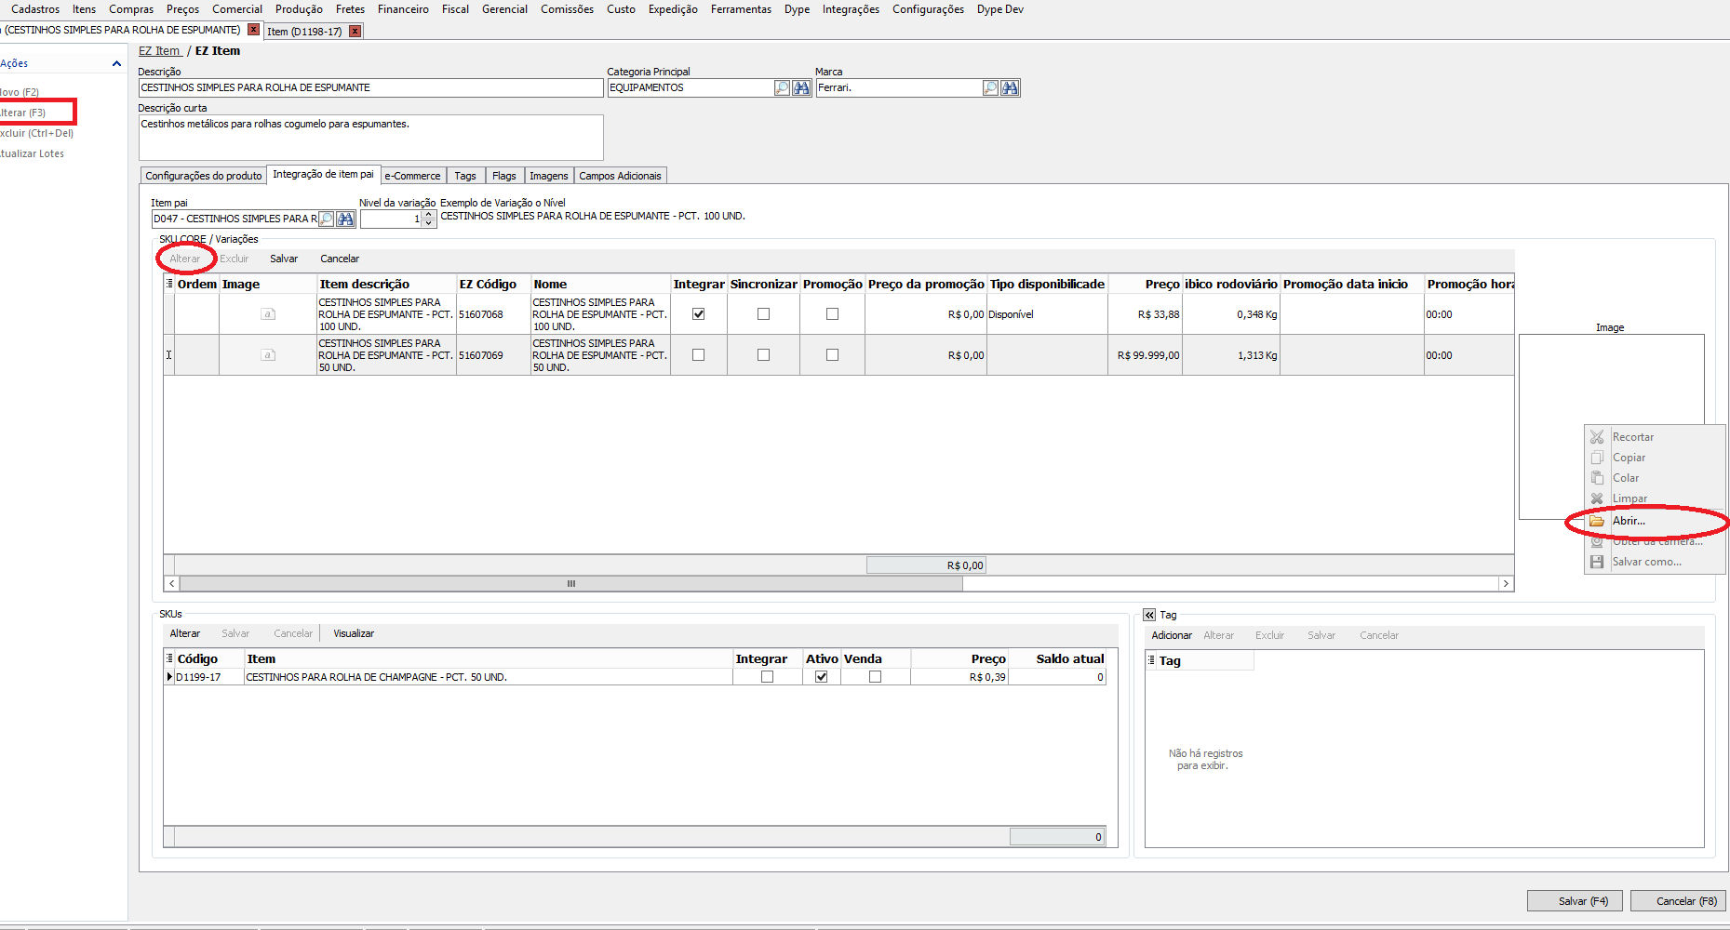
Task: Select the Tags tab
Action: pyautogui.click(x=465, y=176)
